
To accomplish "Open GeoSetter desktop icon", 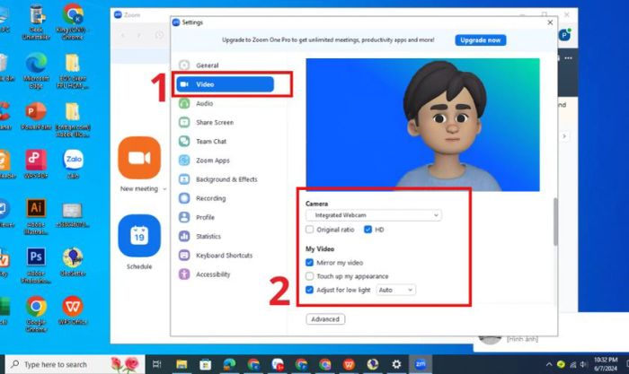I will click(x=73, y=257).
